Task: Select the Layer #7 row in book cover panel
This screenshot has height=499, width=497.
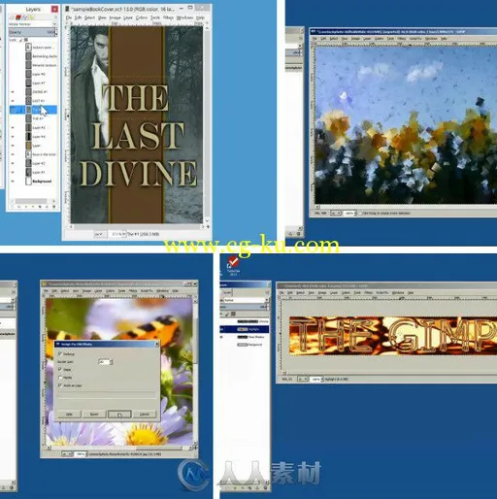Action: pos(33,83)
